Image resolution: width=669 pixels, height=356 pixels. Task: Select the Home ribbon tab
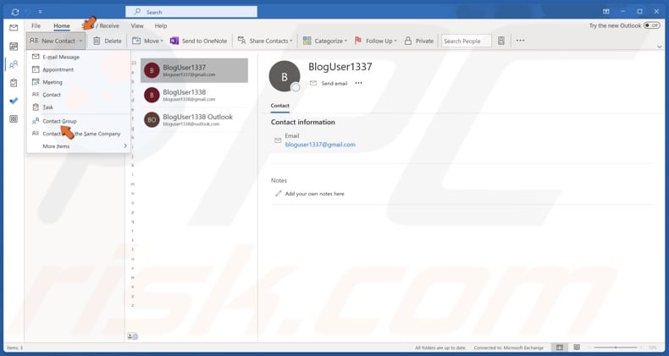(x=62, y=26)
